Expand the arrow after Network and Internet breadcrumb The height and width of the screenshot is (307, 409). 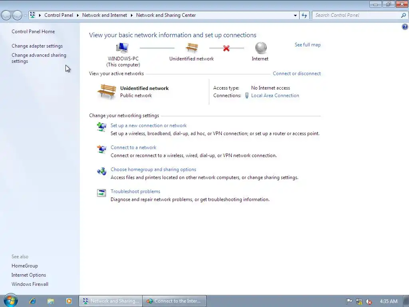(x=131, y=15)
